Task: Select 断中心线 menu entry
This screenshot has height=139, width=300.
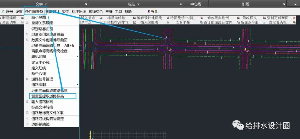Action: click(39, 74)
